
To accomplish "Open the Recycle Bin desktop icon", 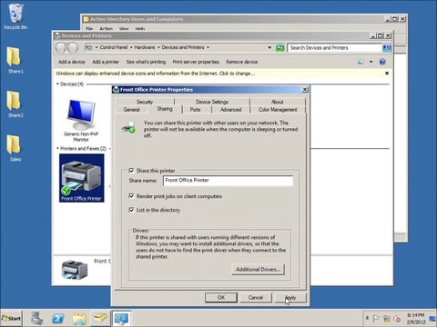I will (x=15, y=16).
